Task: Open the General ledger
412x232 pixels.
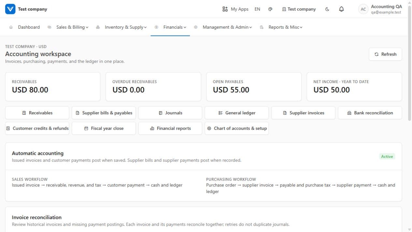Action: point(237,113)
